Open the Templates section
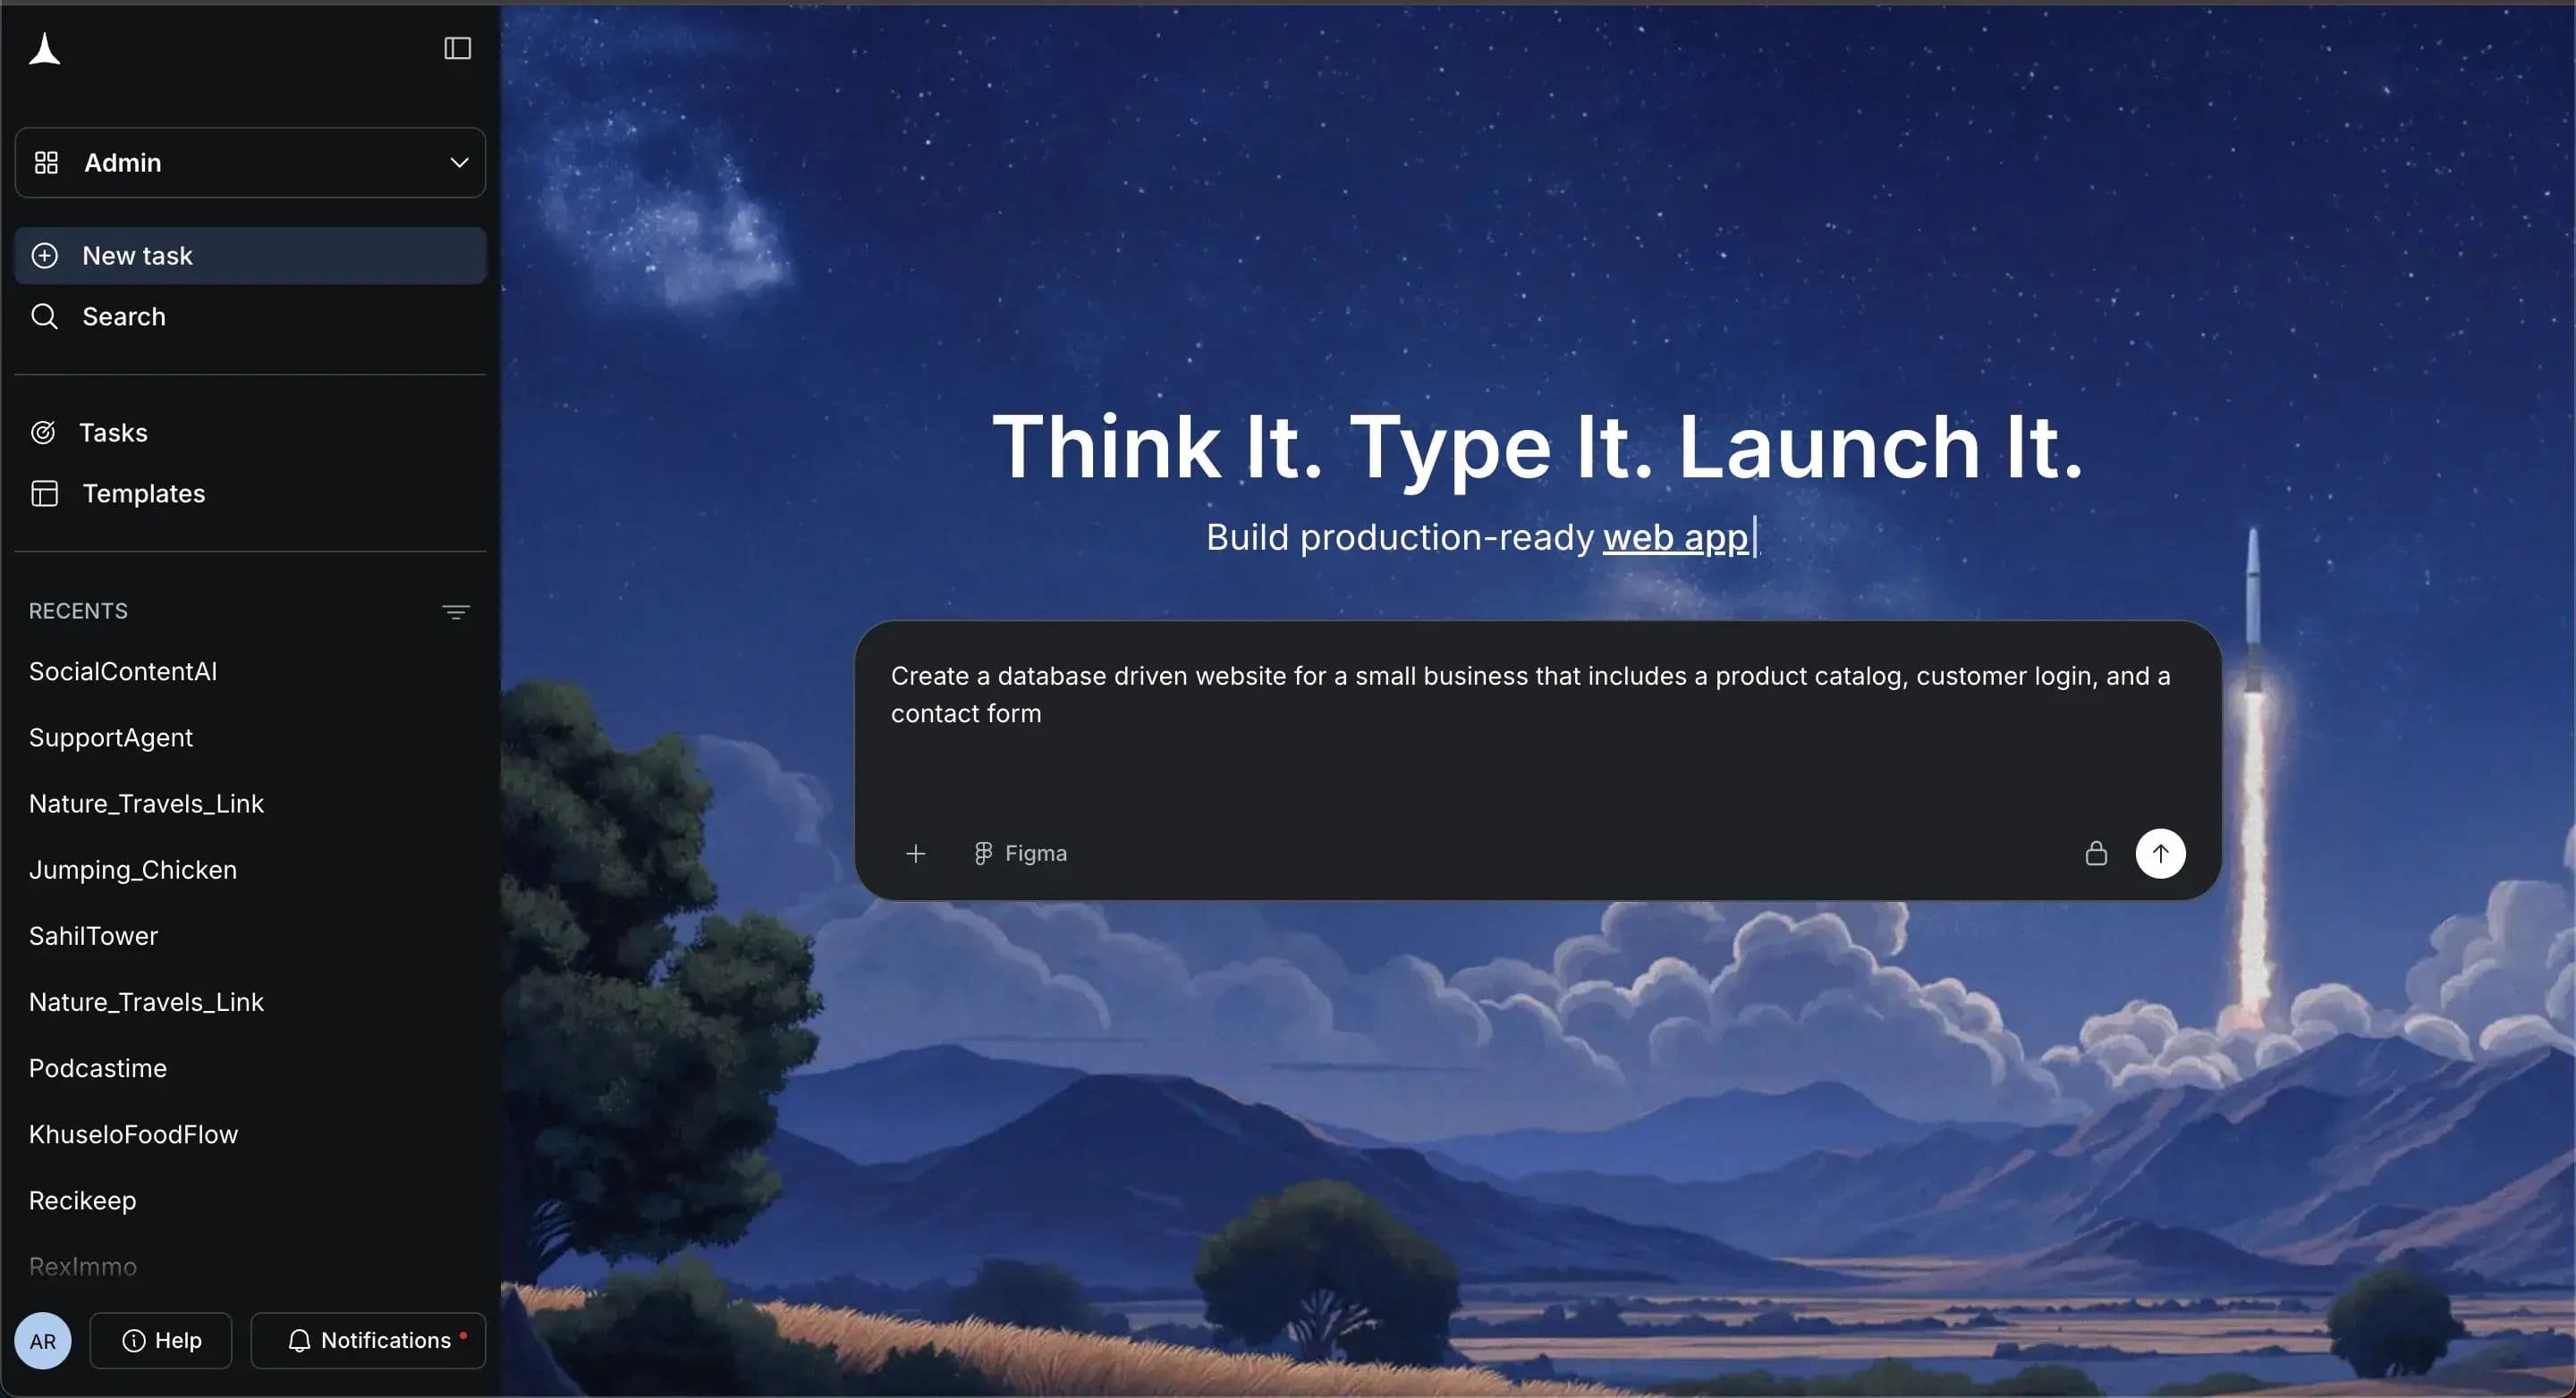The width and height of the screenshot is (2576, 1398). (x=143, y=493)
